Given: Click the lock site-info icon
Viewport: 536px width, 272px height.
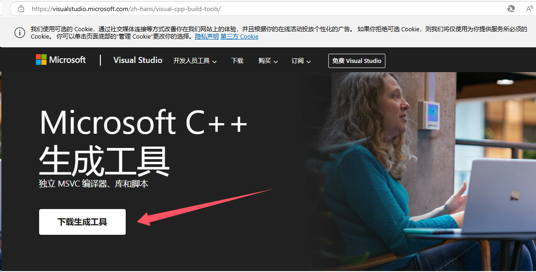Looking at the screenshot, I should (21, 9).
